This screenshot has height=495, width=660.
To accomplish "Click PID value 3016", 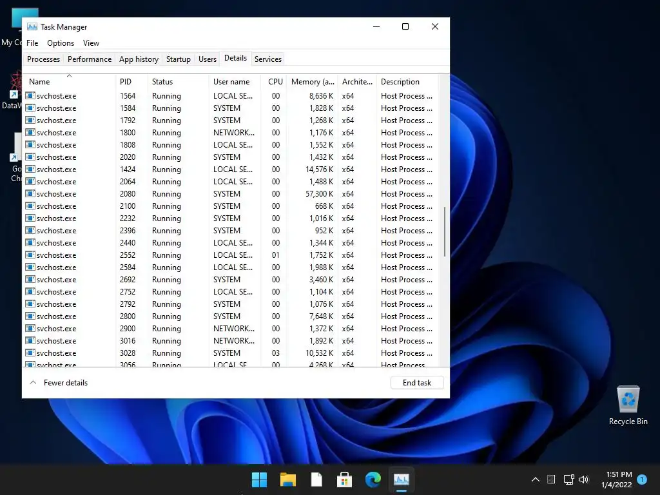I will point(128,340).
